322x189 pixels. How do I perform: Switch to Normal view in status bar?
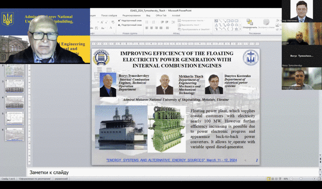pos(269,179)
